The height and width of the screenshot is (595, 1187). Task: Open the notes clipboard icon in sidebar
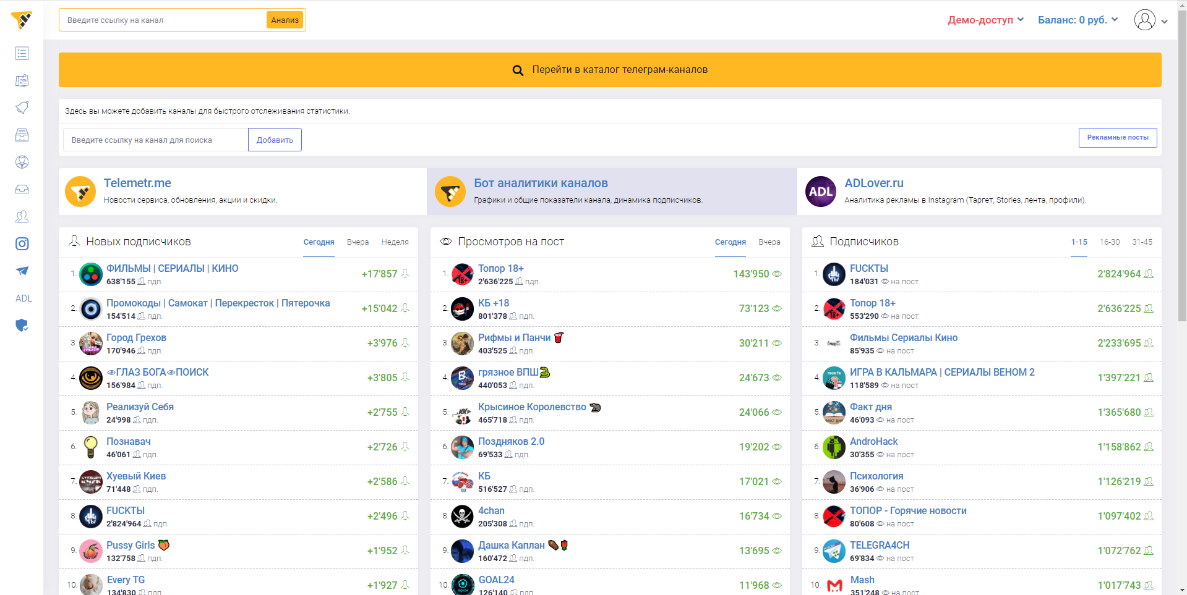tap(22, 80)
